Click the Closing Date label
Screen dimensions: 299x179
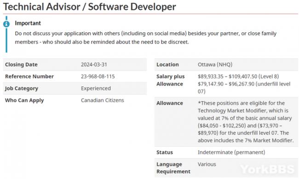tap(21, 64)
